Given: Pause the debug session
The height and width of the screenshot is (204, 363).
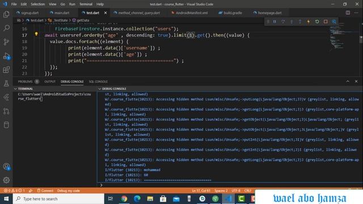Looking at the screenshot, I should click(275, 22).
